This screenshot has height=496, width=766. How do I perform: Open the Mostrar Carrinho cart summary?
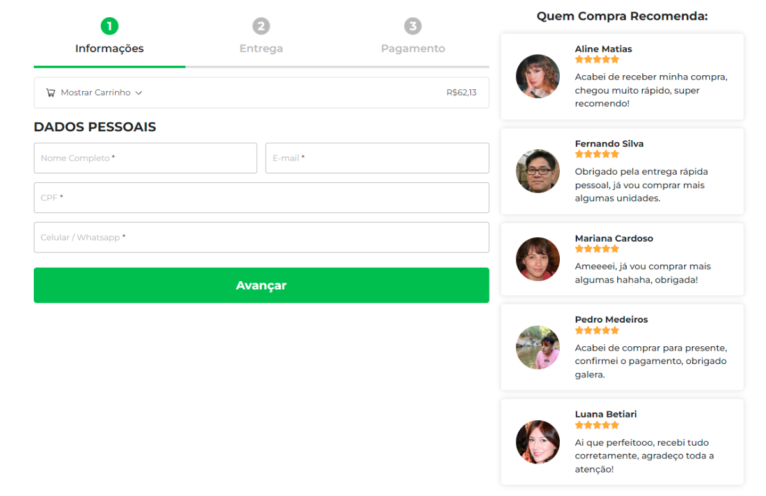click(261, 92)
